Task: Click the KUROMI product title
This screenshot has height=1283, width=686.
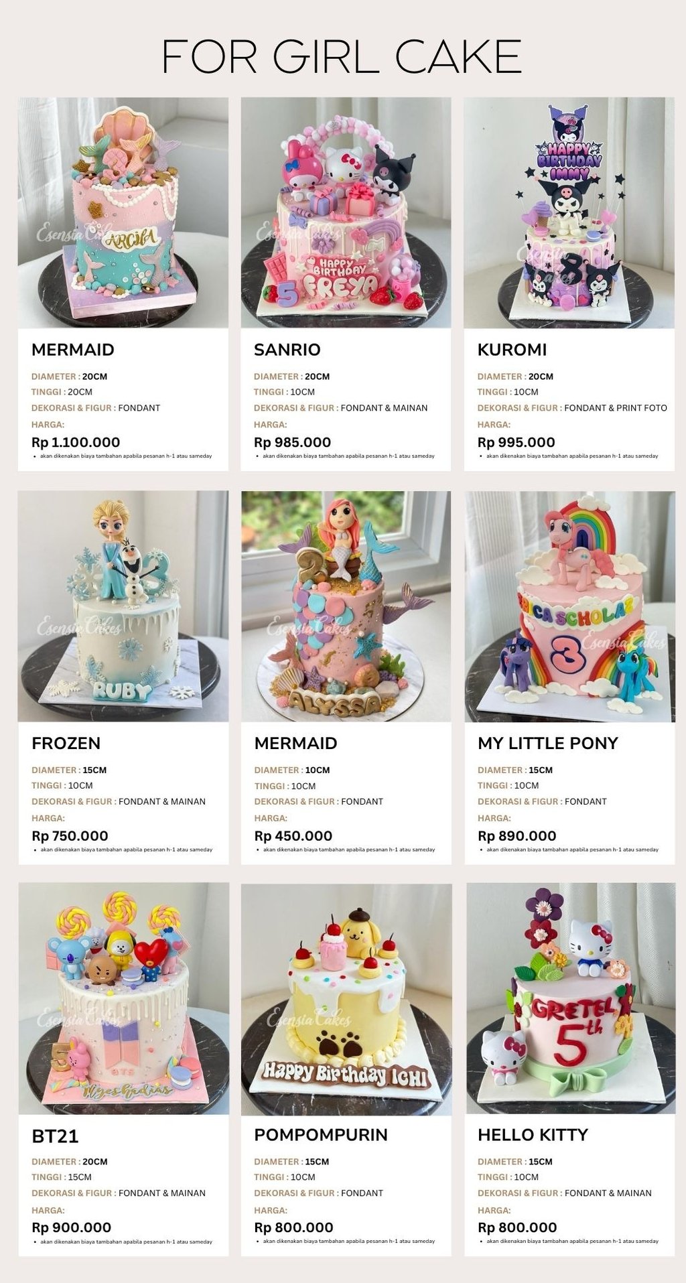Action: 512,350
